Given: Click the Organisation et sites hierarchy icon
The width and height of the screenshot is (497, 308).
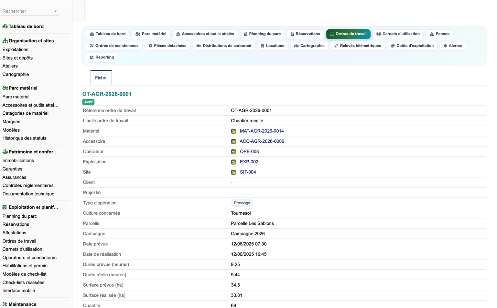Looking at the screenshot, I should click(5, 41).
